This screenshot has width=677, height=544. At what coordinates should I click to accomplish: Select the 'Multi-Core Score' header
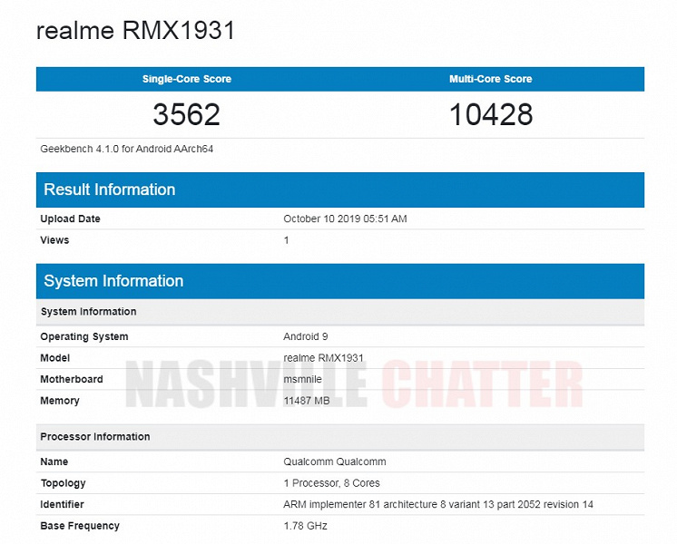[x=490, y=79]
